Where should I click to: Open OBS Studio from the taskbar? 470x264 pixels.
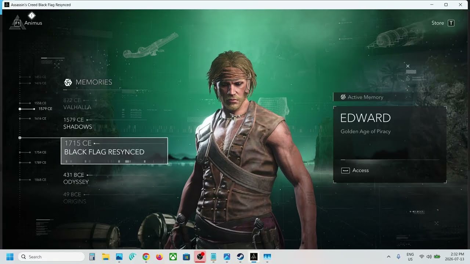[200, 257]
